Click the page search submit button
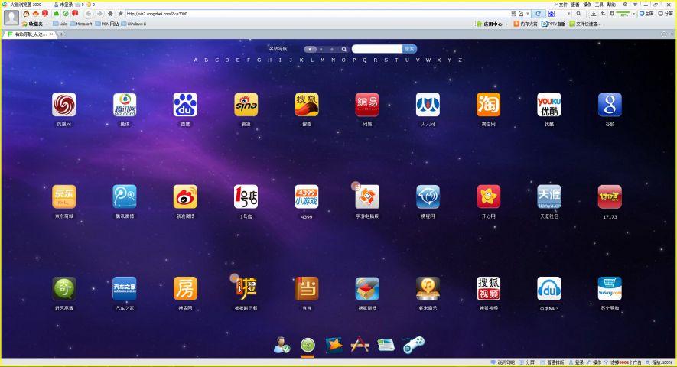This screenshot has width=677, height=367. coord(410,49)
